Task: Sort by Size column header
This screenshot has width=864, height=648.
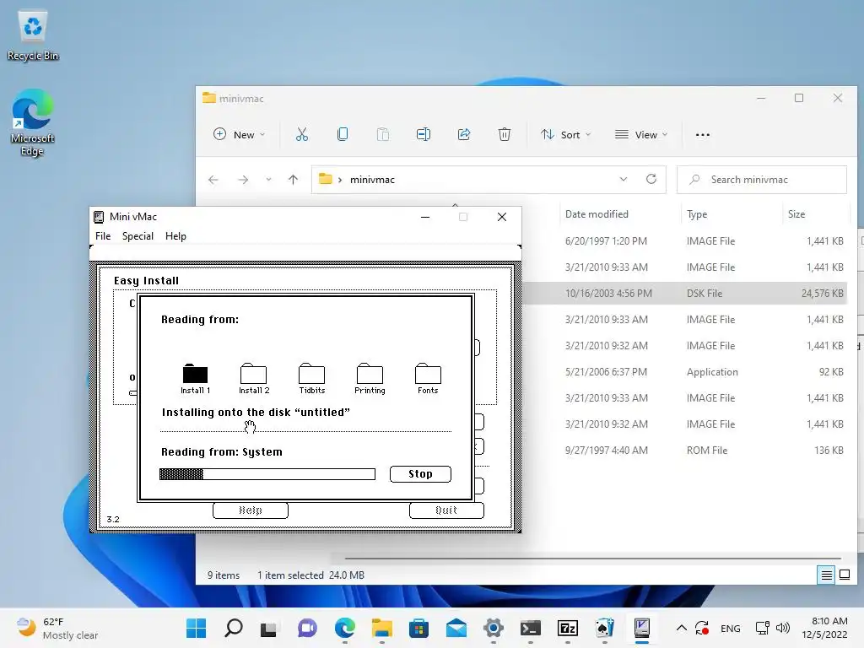Action: point(796,214)
